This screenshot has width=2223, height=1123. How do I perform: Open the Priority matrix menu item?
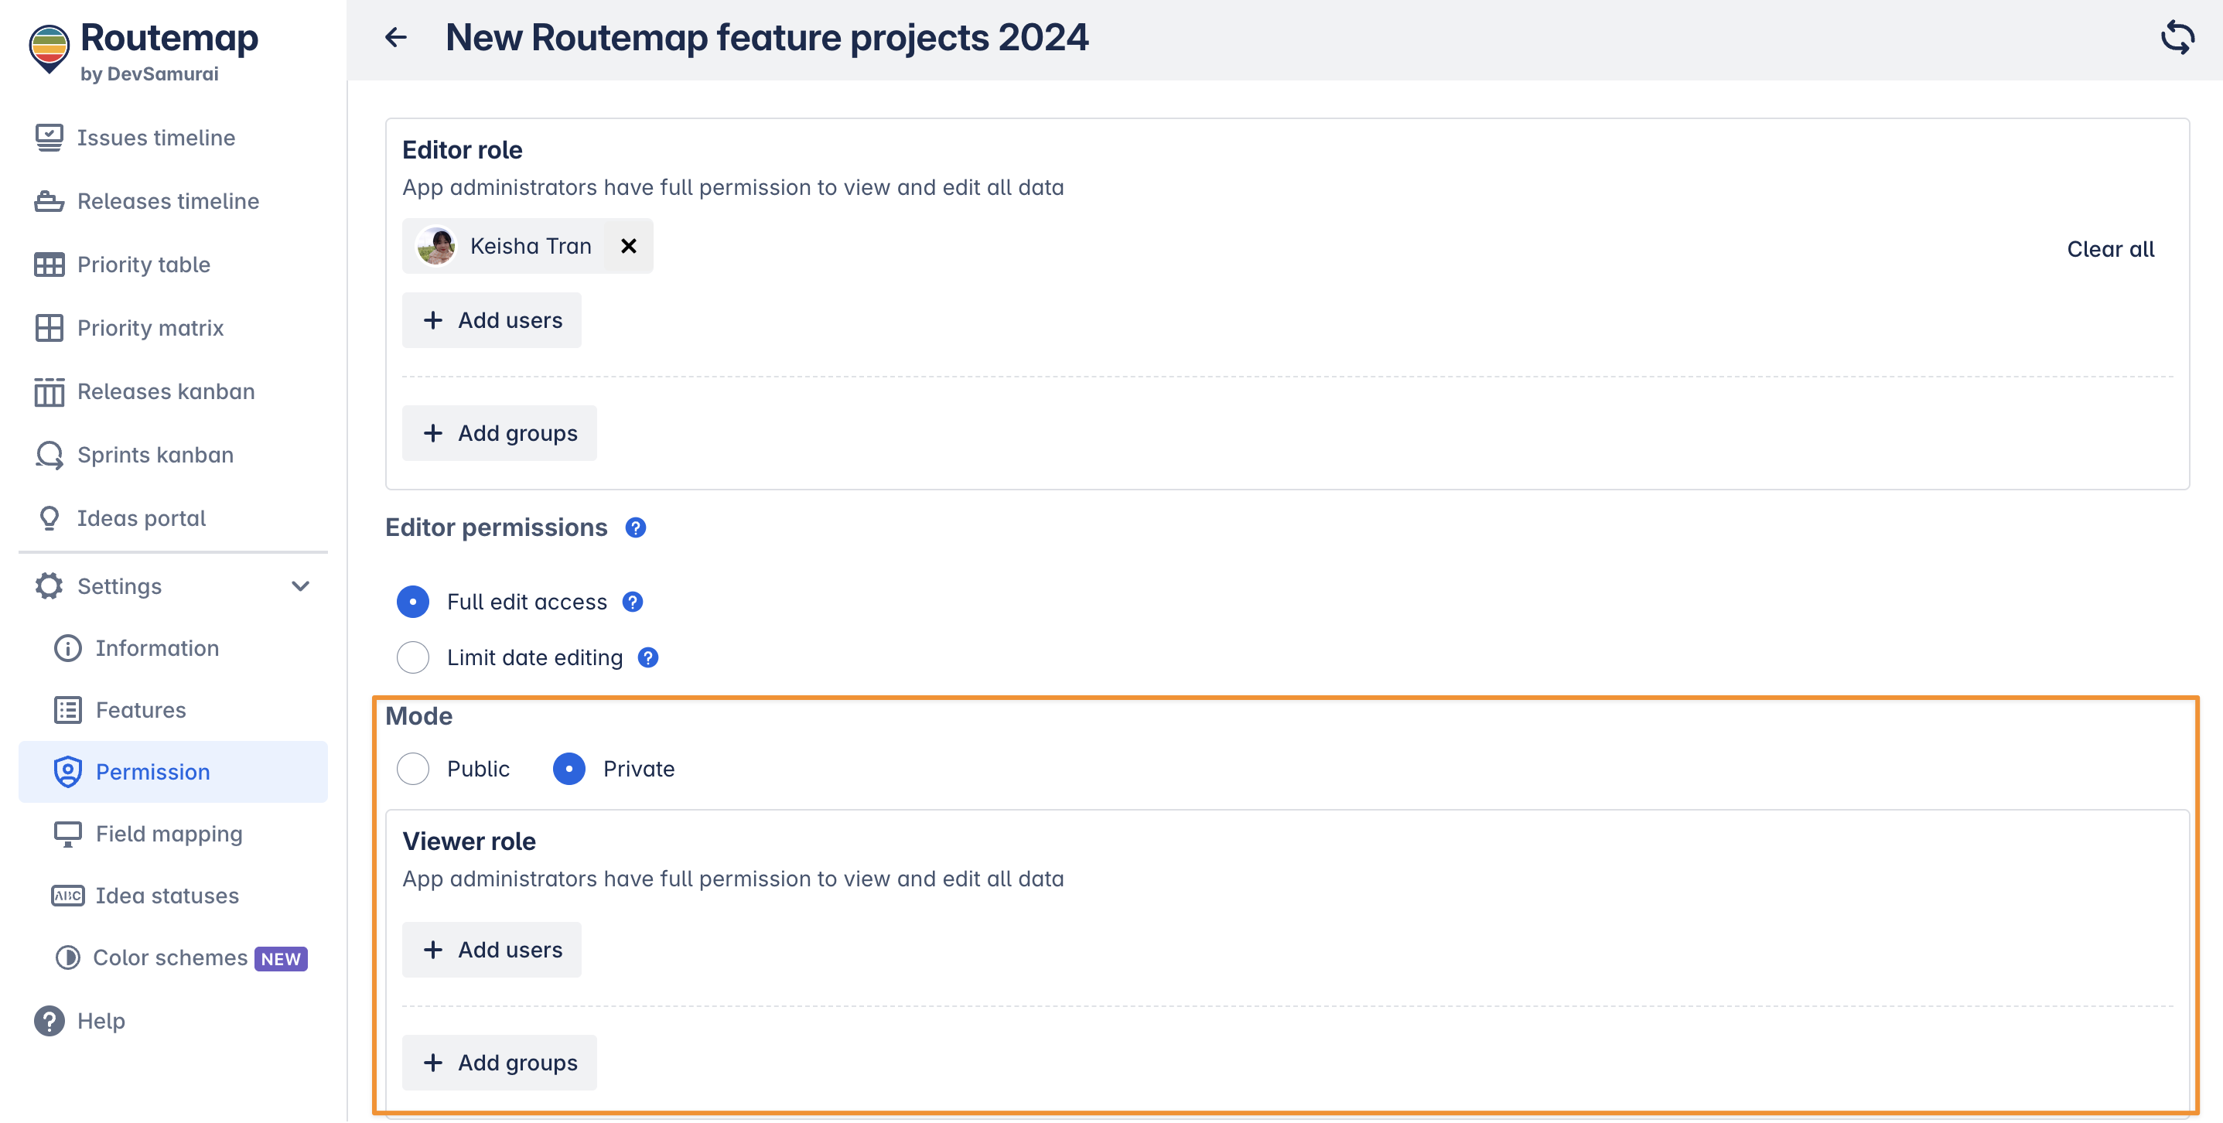coord(150,328)
